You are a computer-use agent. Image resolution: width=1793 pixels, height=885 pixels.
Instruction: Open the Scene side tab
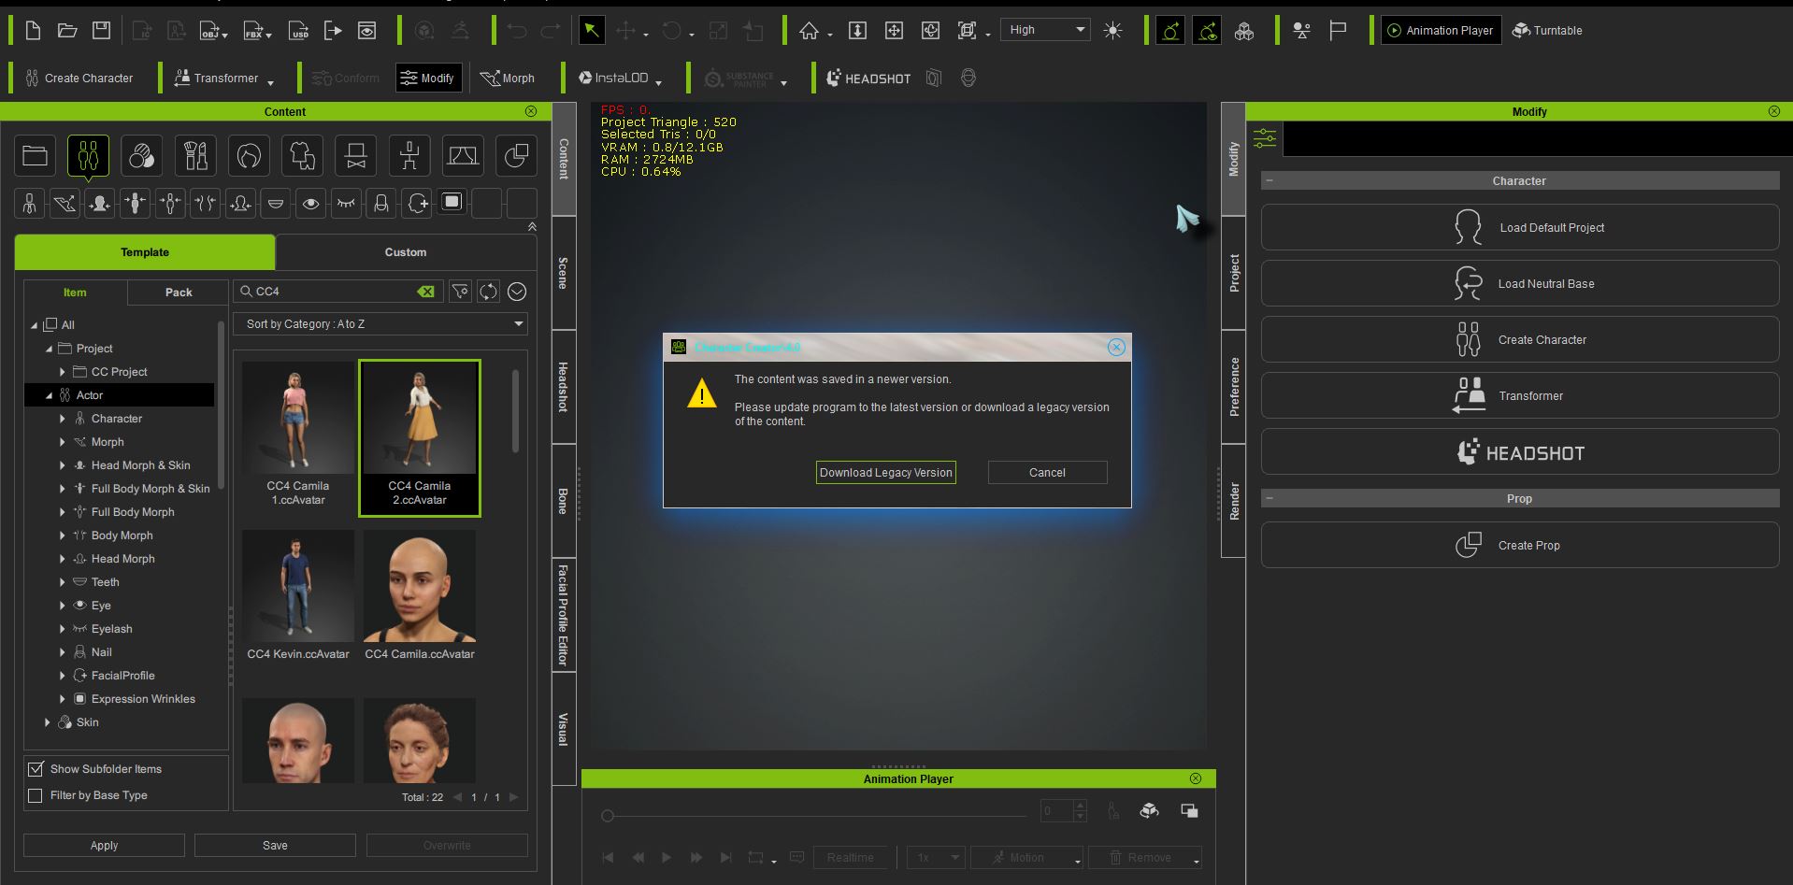click(564, 273)
